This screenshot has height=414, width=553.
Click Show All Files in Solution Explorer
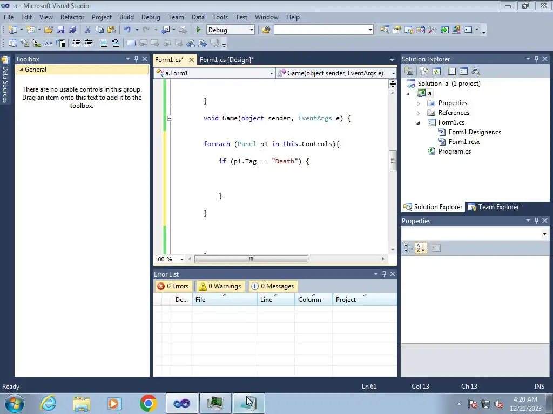click(424, 72)
